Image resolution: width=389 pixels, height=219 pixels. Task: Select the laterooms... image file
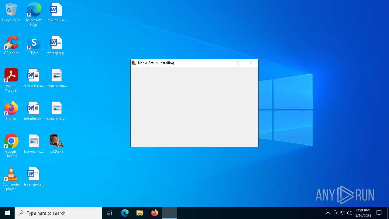[34, 144]
